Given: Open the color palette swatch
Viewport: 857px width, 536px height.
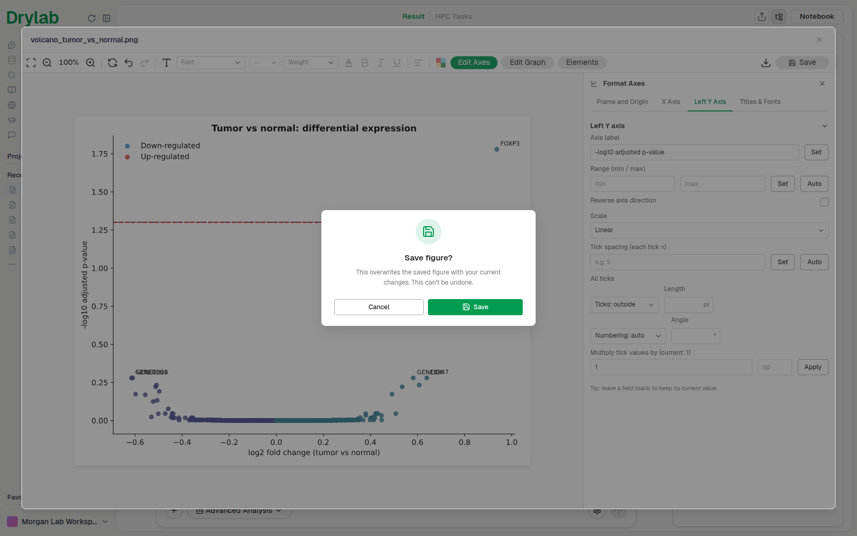Looking at the screenshot, I should click(x=441, y=63).
